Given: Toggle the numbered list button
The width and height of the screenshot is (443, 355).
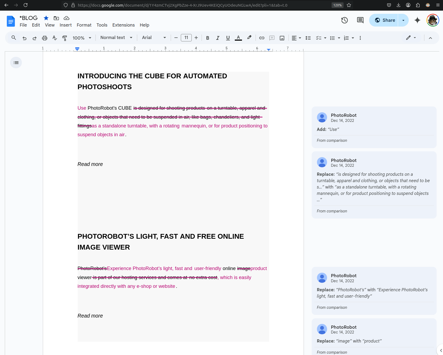Looking at the screenshot, I should (x=346, y=38).
